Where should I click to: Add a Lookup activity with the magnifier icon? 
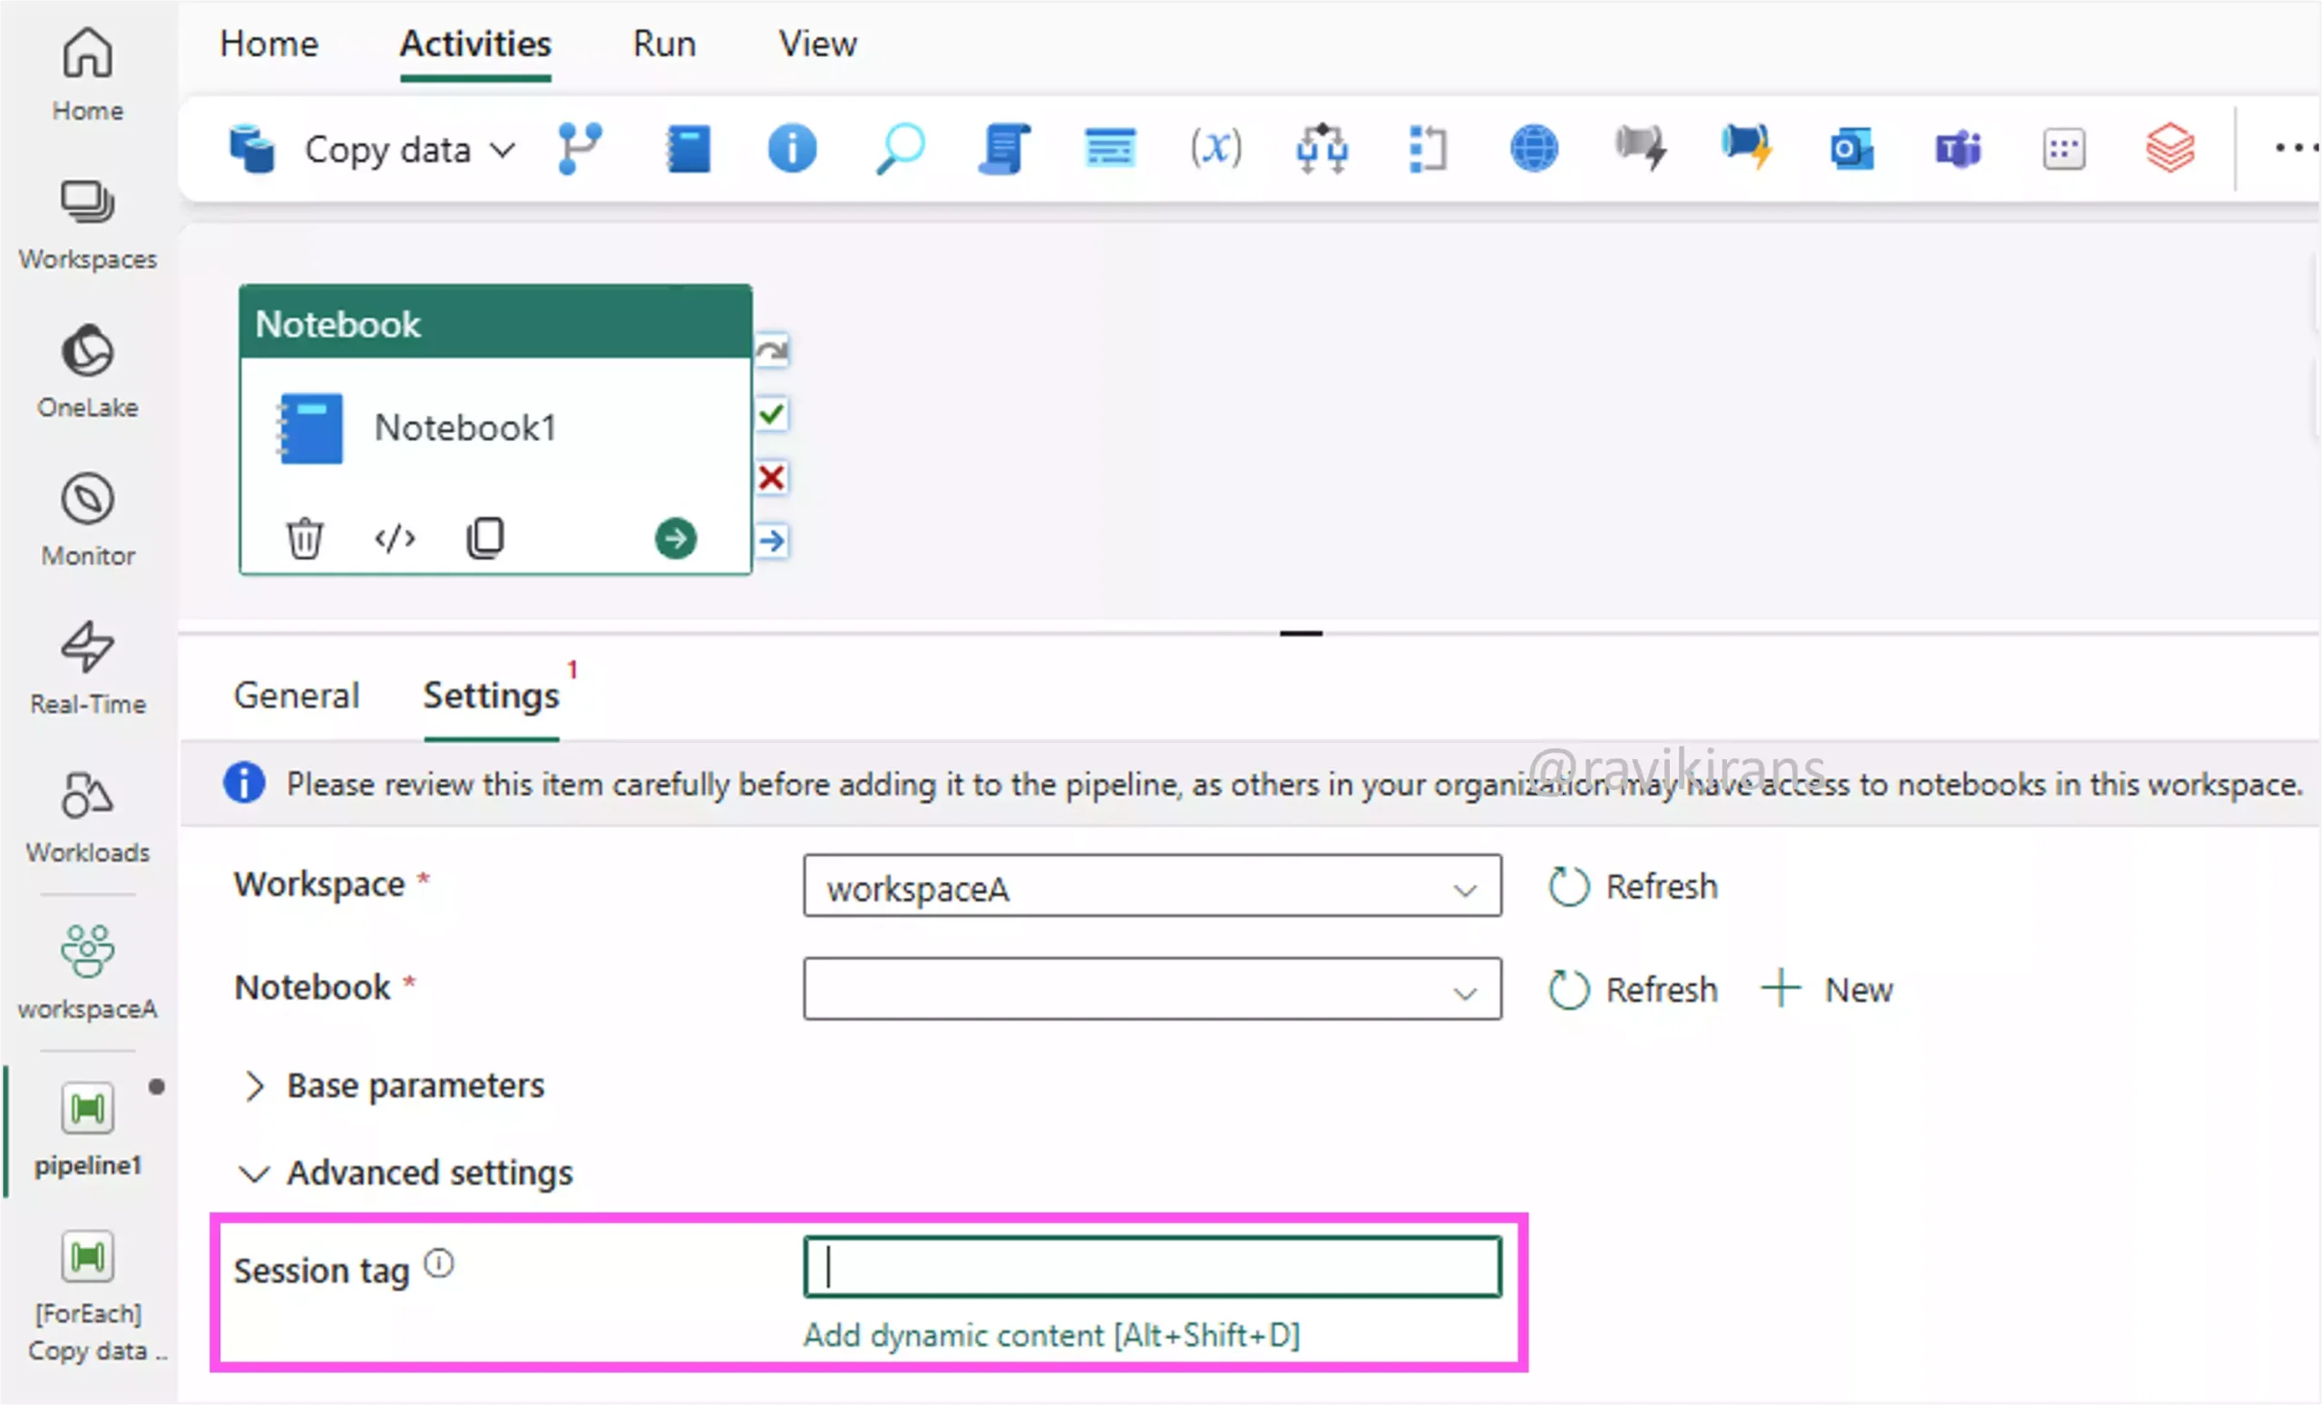[899, 149]
